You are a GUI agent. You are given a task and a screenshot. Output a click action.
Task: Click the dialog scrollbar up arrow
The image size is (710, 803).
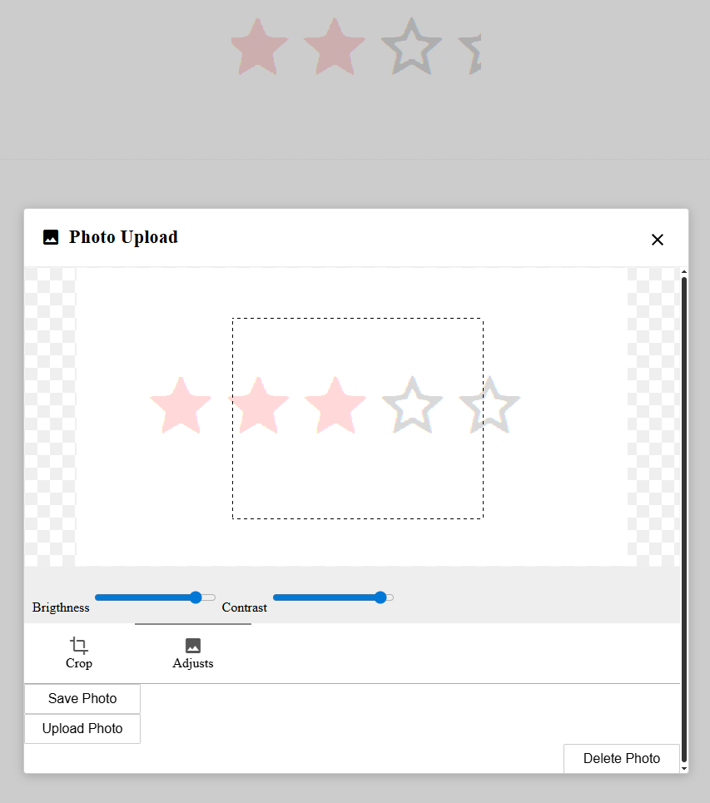pos(684,272)
